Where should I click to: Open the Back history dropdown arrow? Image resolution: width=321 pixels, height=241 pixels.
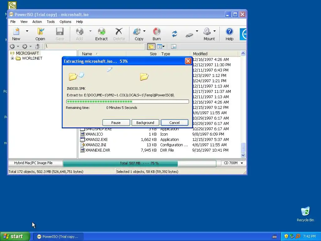[x=18, y=46]
